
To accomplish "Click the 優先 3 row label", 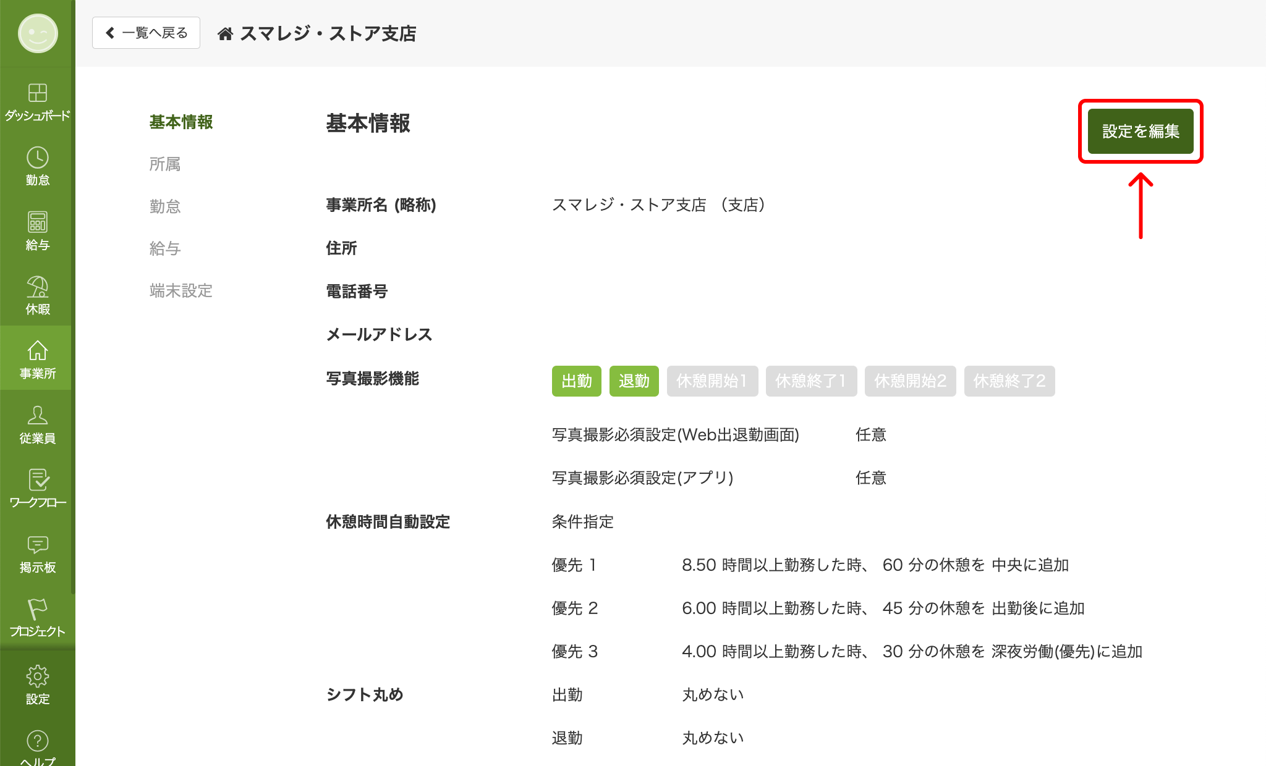I will coord(575,652).
